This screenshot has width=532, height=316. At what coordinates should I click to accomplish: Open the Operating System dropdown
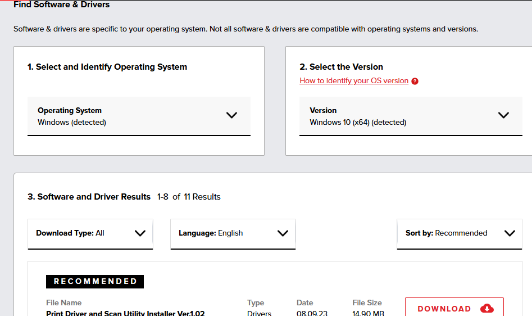pyautogui.click(x=139, y=116)
